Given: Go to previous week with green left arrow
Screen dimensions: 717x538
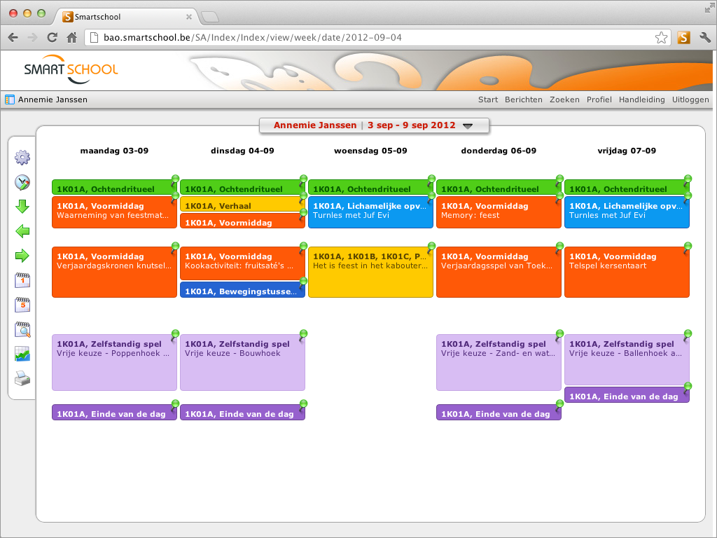Looking at the screenshot, I should (x=22, y=231).
